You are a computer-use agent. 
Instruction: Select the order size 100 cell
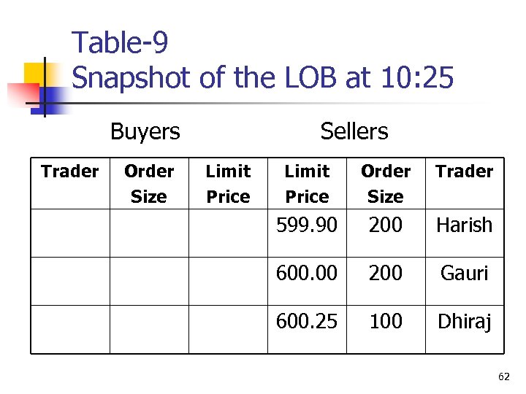tap(386, 321)
